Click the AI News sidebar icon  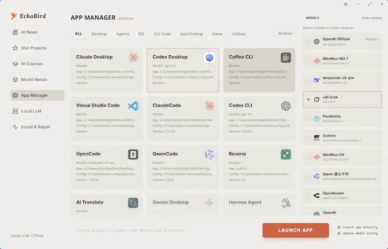click(15, 32)
